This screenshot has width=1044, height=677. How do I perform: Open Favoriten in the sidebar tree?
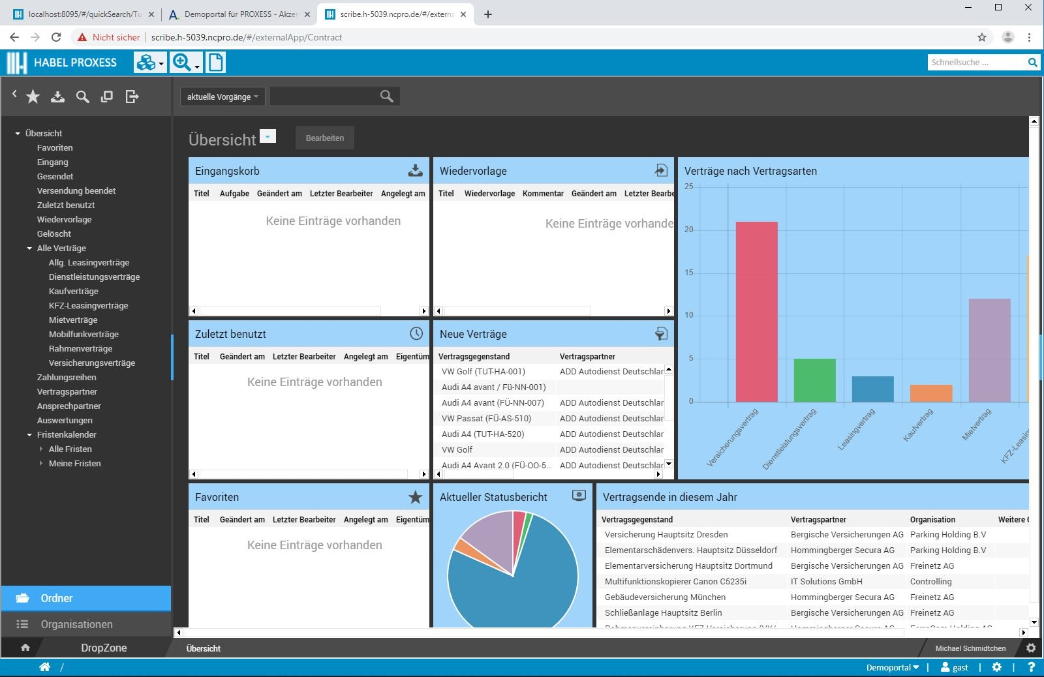(x=55, y=148)
